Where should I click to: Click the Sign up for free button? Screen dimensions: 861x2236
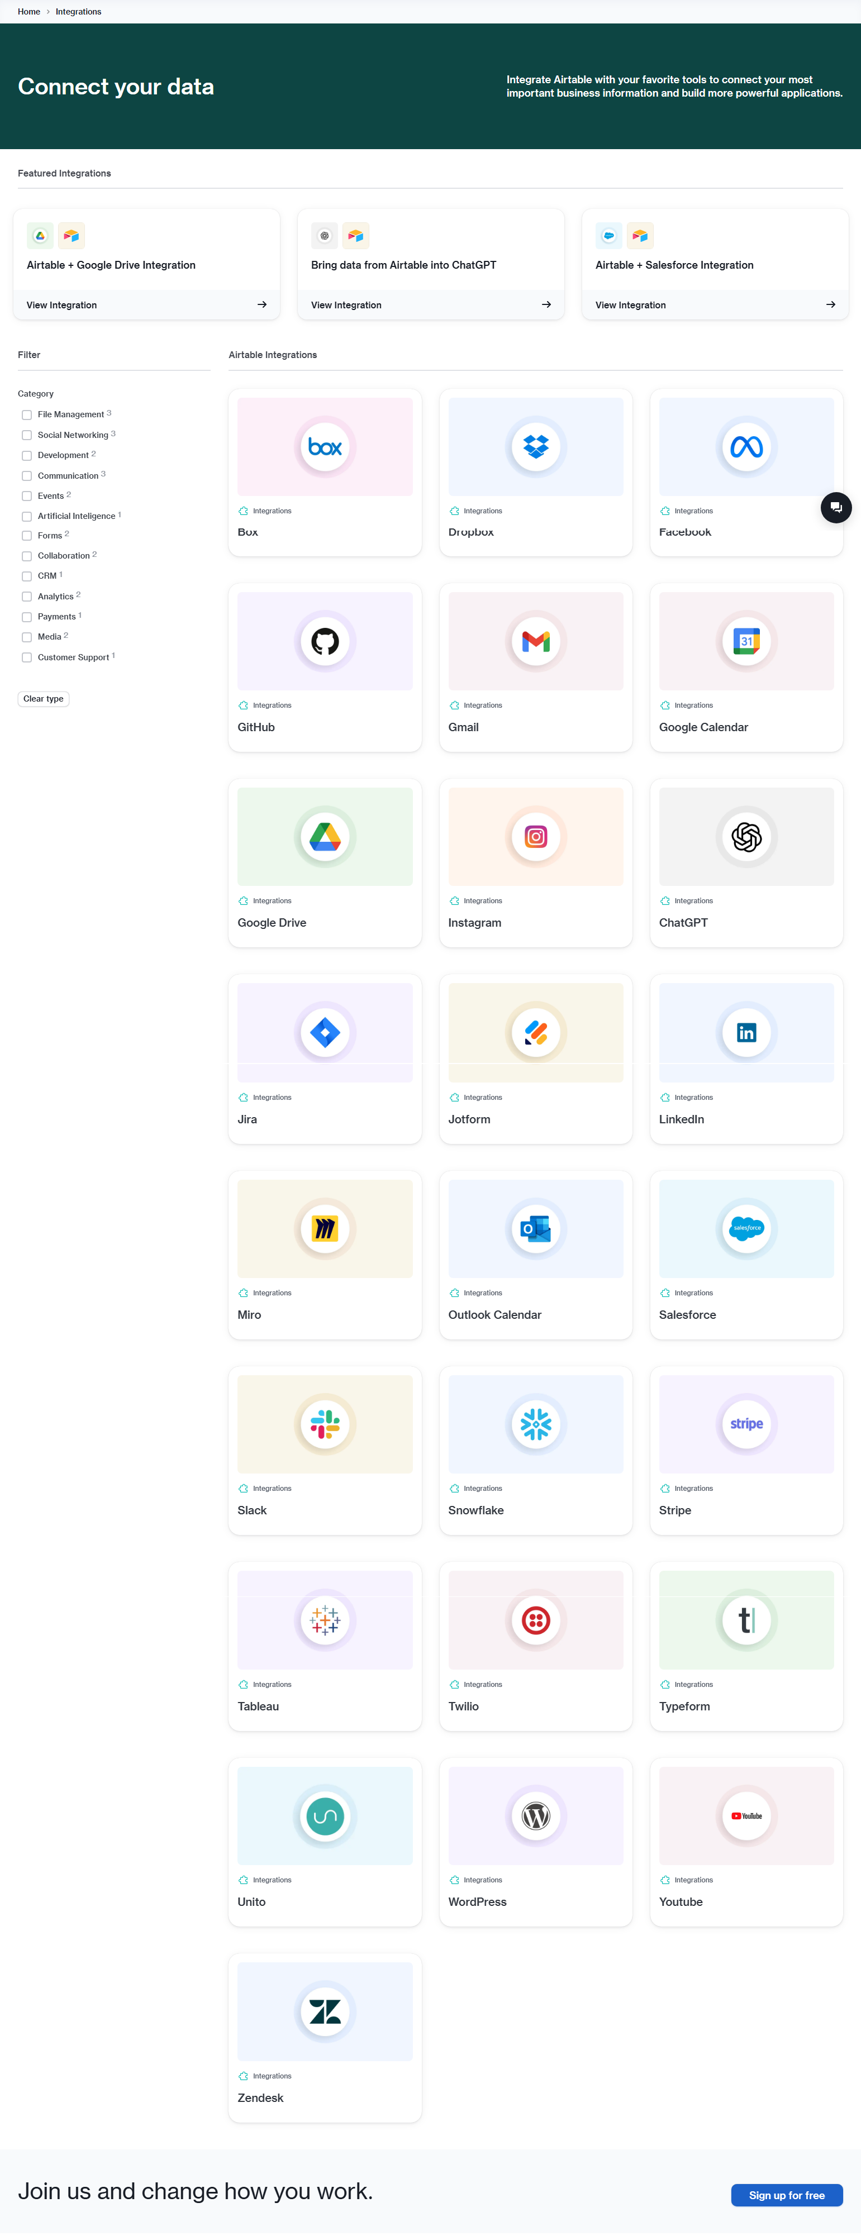coord(786,2195)
